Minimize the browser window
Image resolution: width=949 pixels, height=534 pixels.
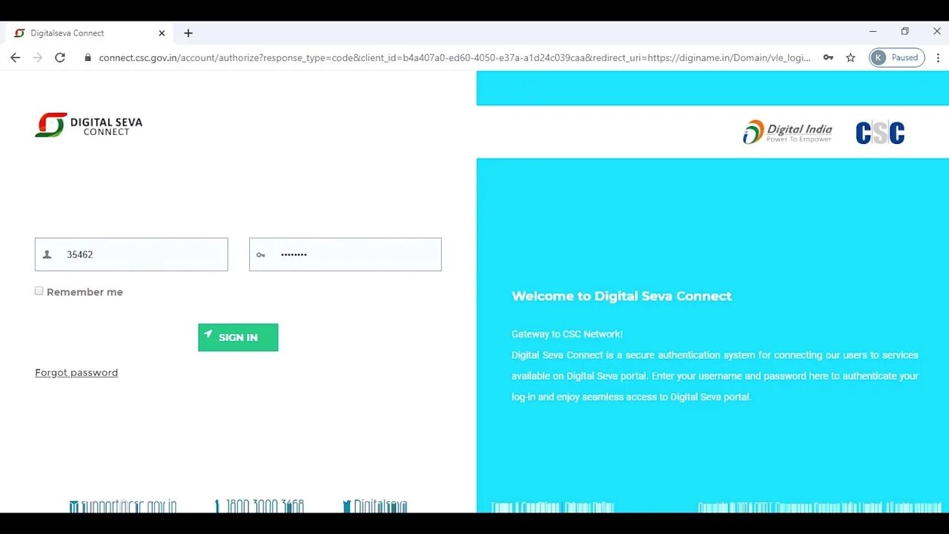pos(873,31)
